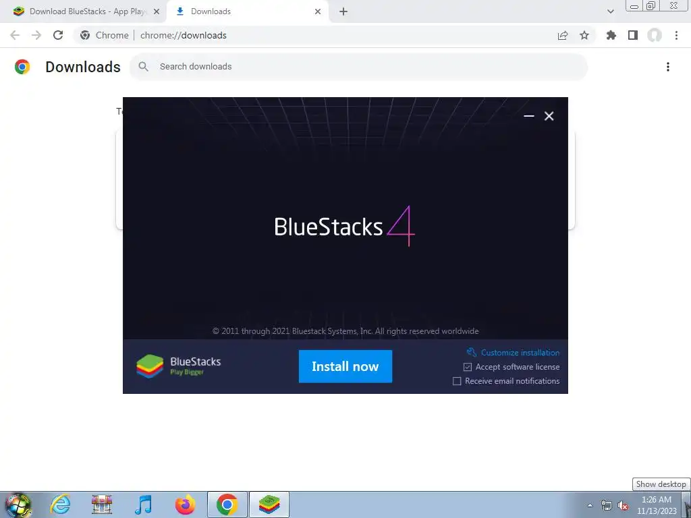Open Downloads page more actions menu
The height and width of the screenshot is (518, 691).
(668, 67)
